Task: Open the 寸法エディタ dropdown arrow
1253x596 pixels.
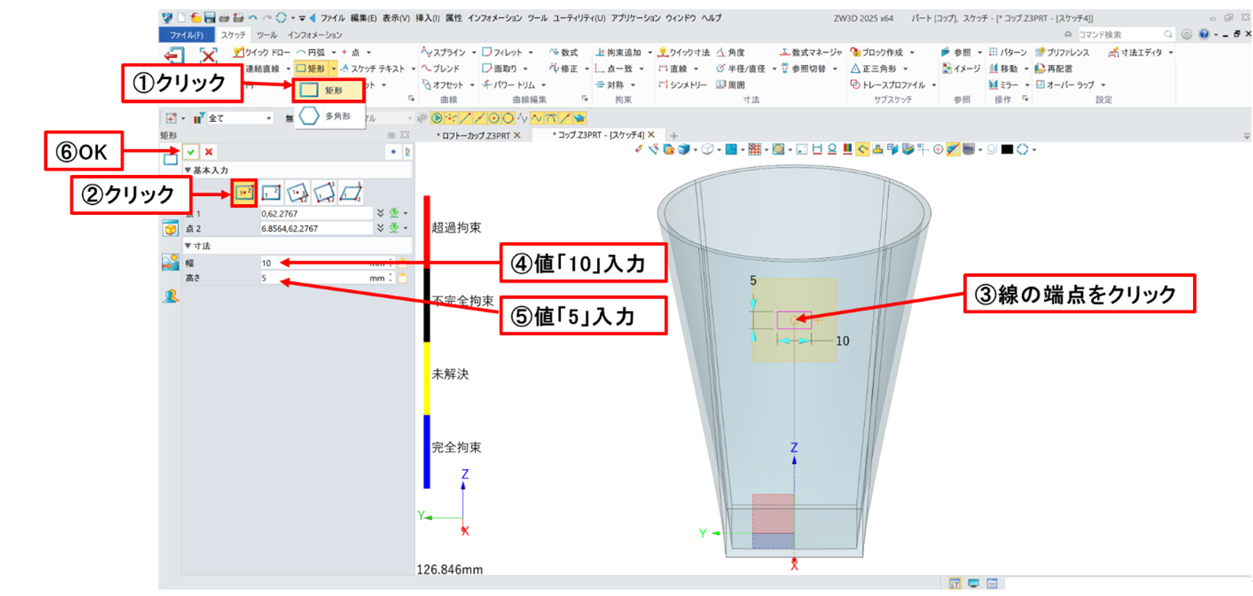Action: click(x=1171, y=52)
